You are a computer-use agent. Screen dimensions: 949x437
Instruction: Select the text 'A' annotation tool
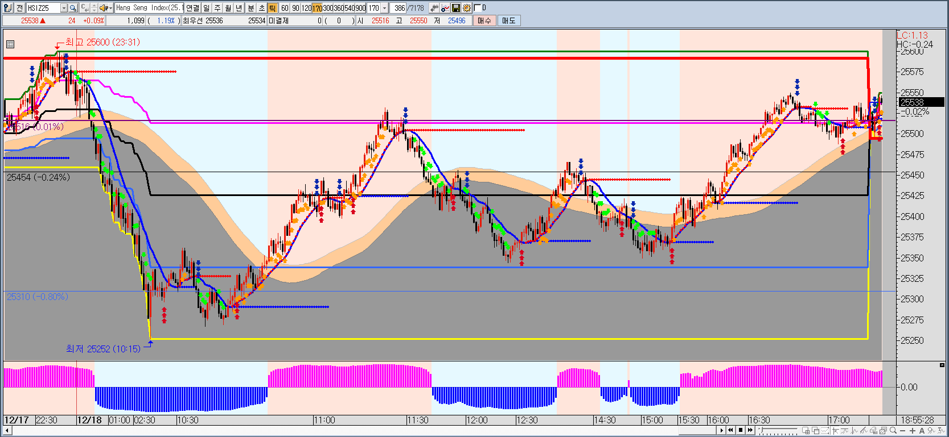pos(922,431)
